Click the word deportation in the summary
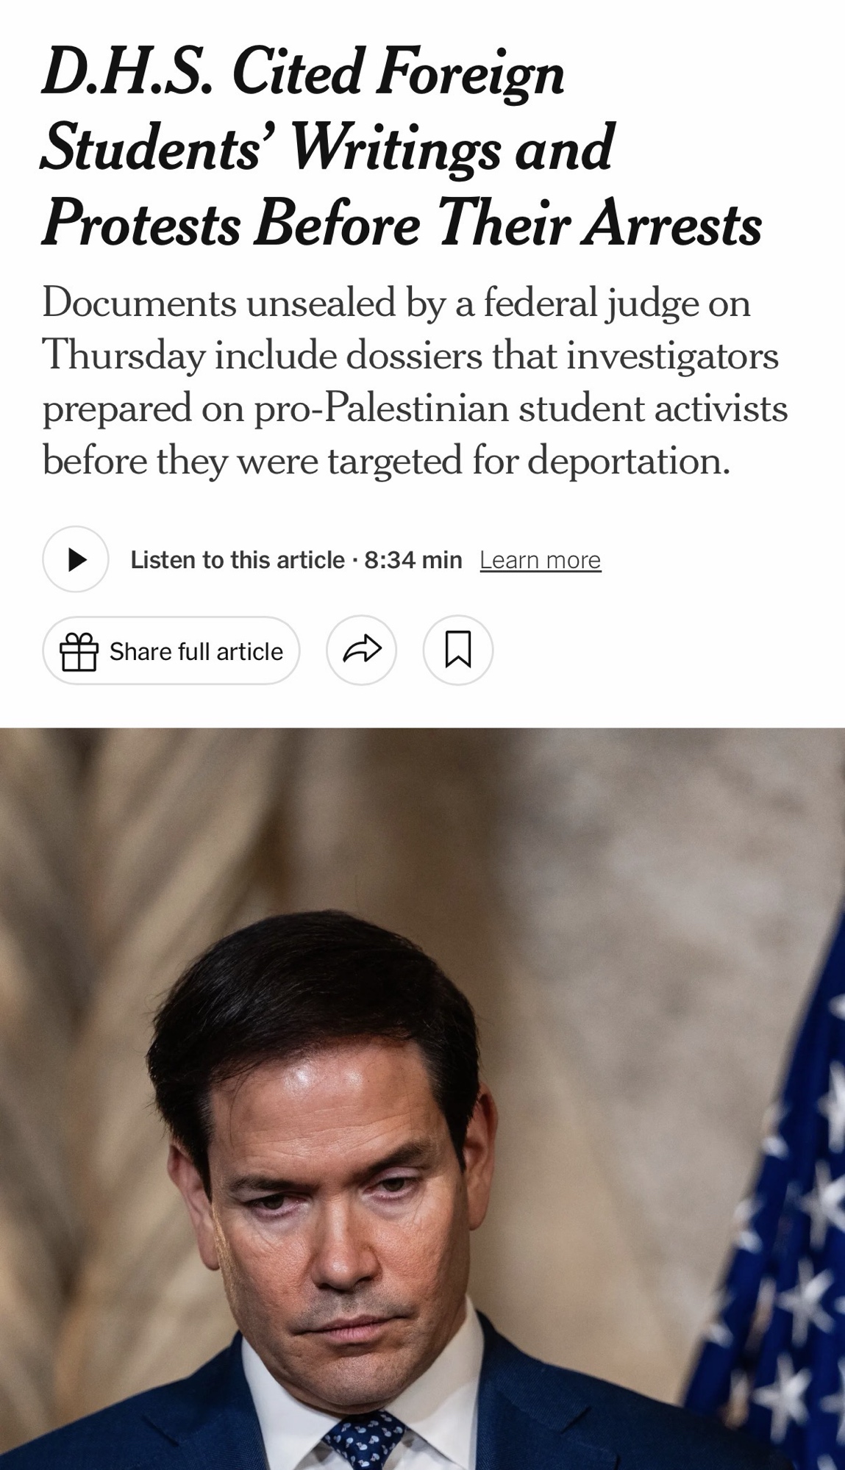This screenshot has height=1470, width=845. point(630,462)
